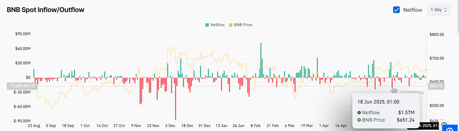459x131 pixels.
Task: Toggle the yellow BNB Price legend item
Action: [x=240, y=25]
